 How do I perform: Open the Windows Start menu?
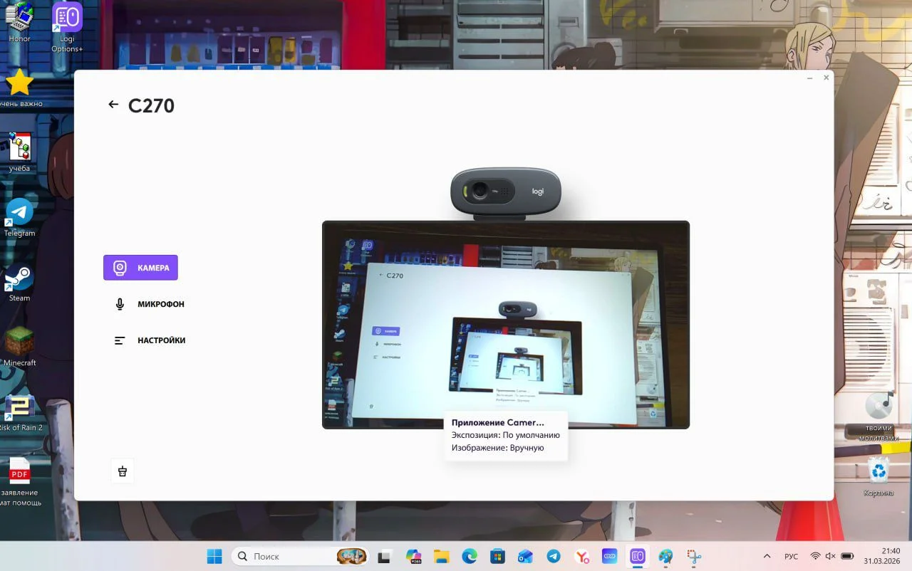(214, 556)
